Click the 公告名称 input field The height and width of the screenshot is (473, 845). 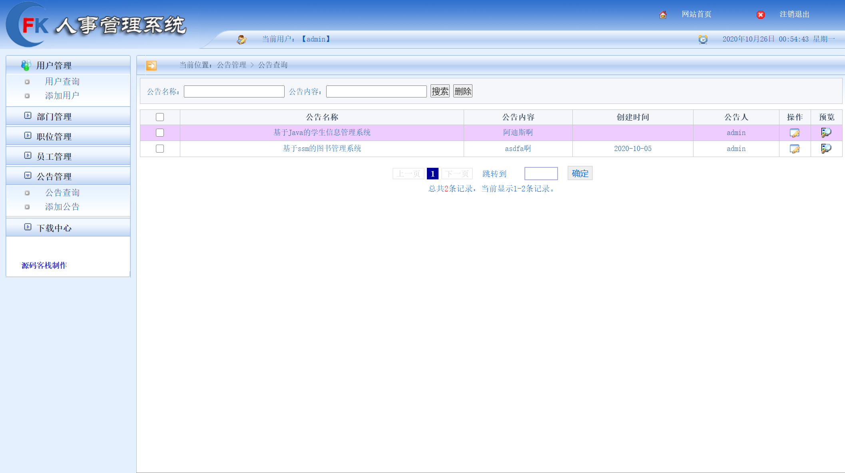pos(234,91)
